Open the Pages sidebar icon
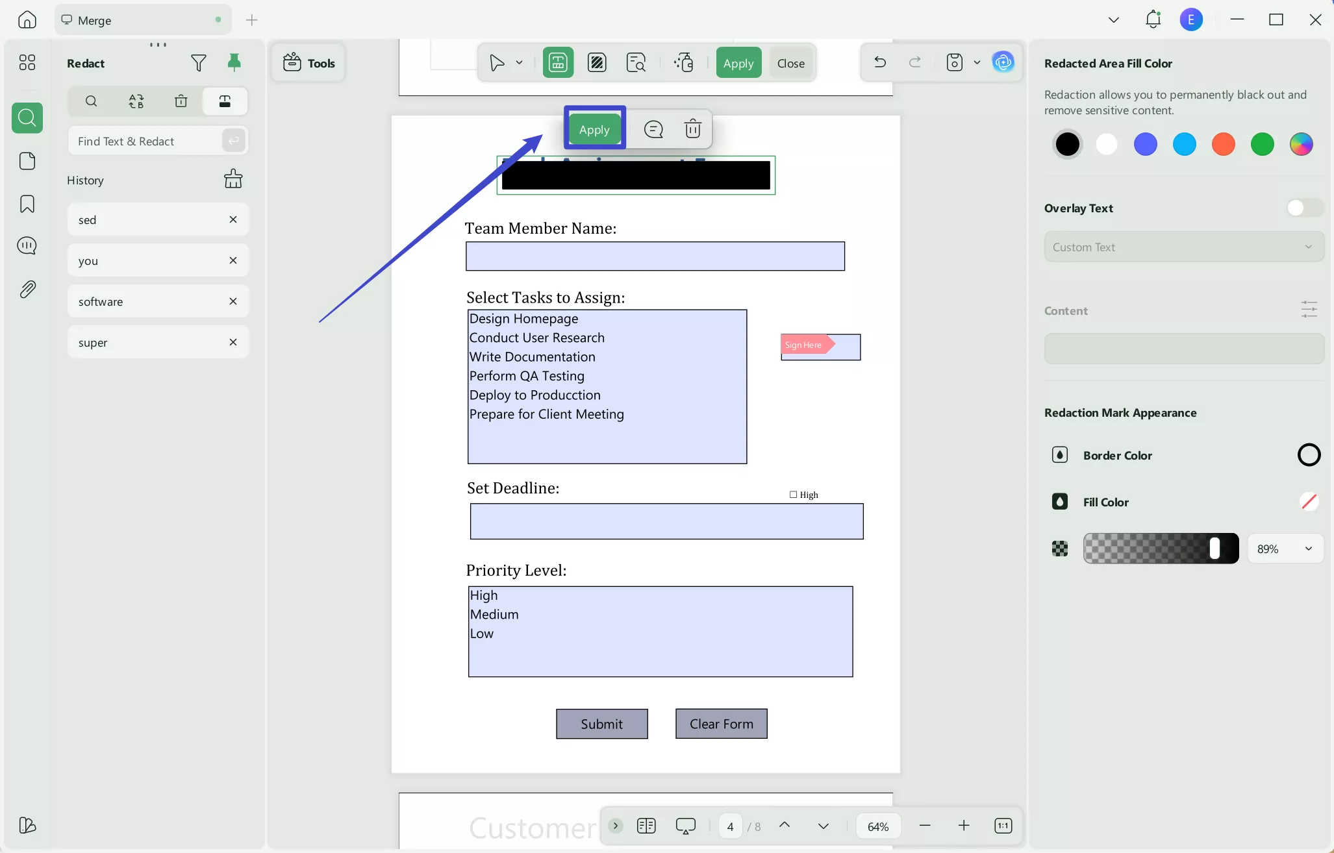The height and width of the screenshot is (853, 1334). [27, 161]
